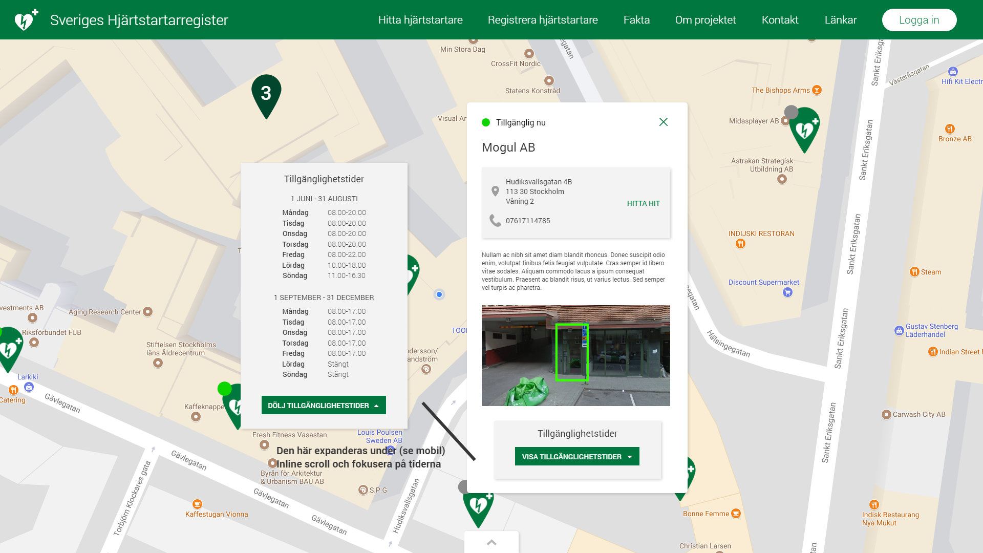The image size is (983, 553).
Task: Click the 1 JUNI - 31 AUGUSTI heading
Action: click(324, 199)
